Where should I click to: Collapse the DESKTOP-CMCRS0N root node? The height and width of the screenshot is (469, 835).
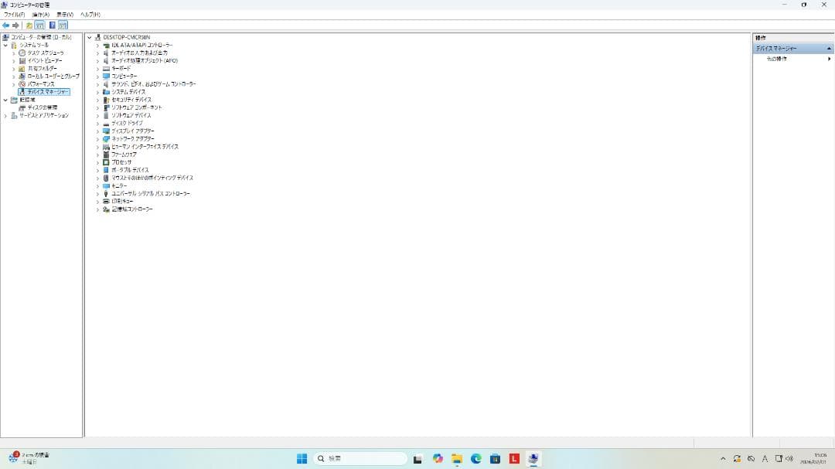[x=89, y=36]
